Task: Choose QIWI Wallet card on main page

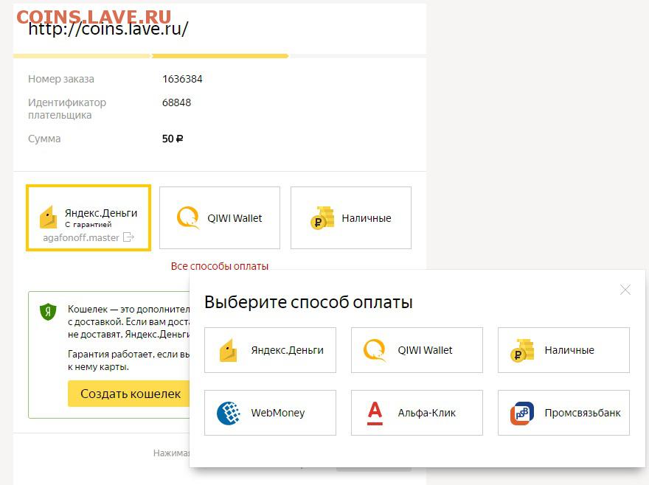Action: [x=220, y=217]
